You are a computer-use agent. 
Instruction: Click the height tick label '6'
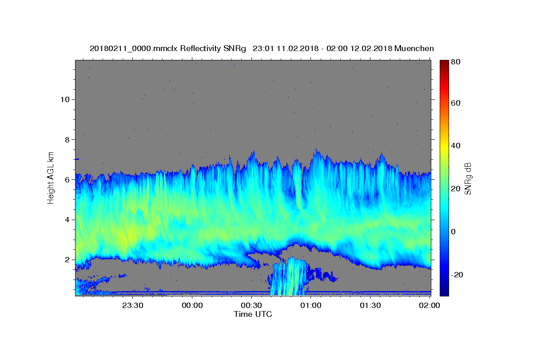66,180
